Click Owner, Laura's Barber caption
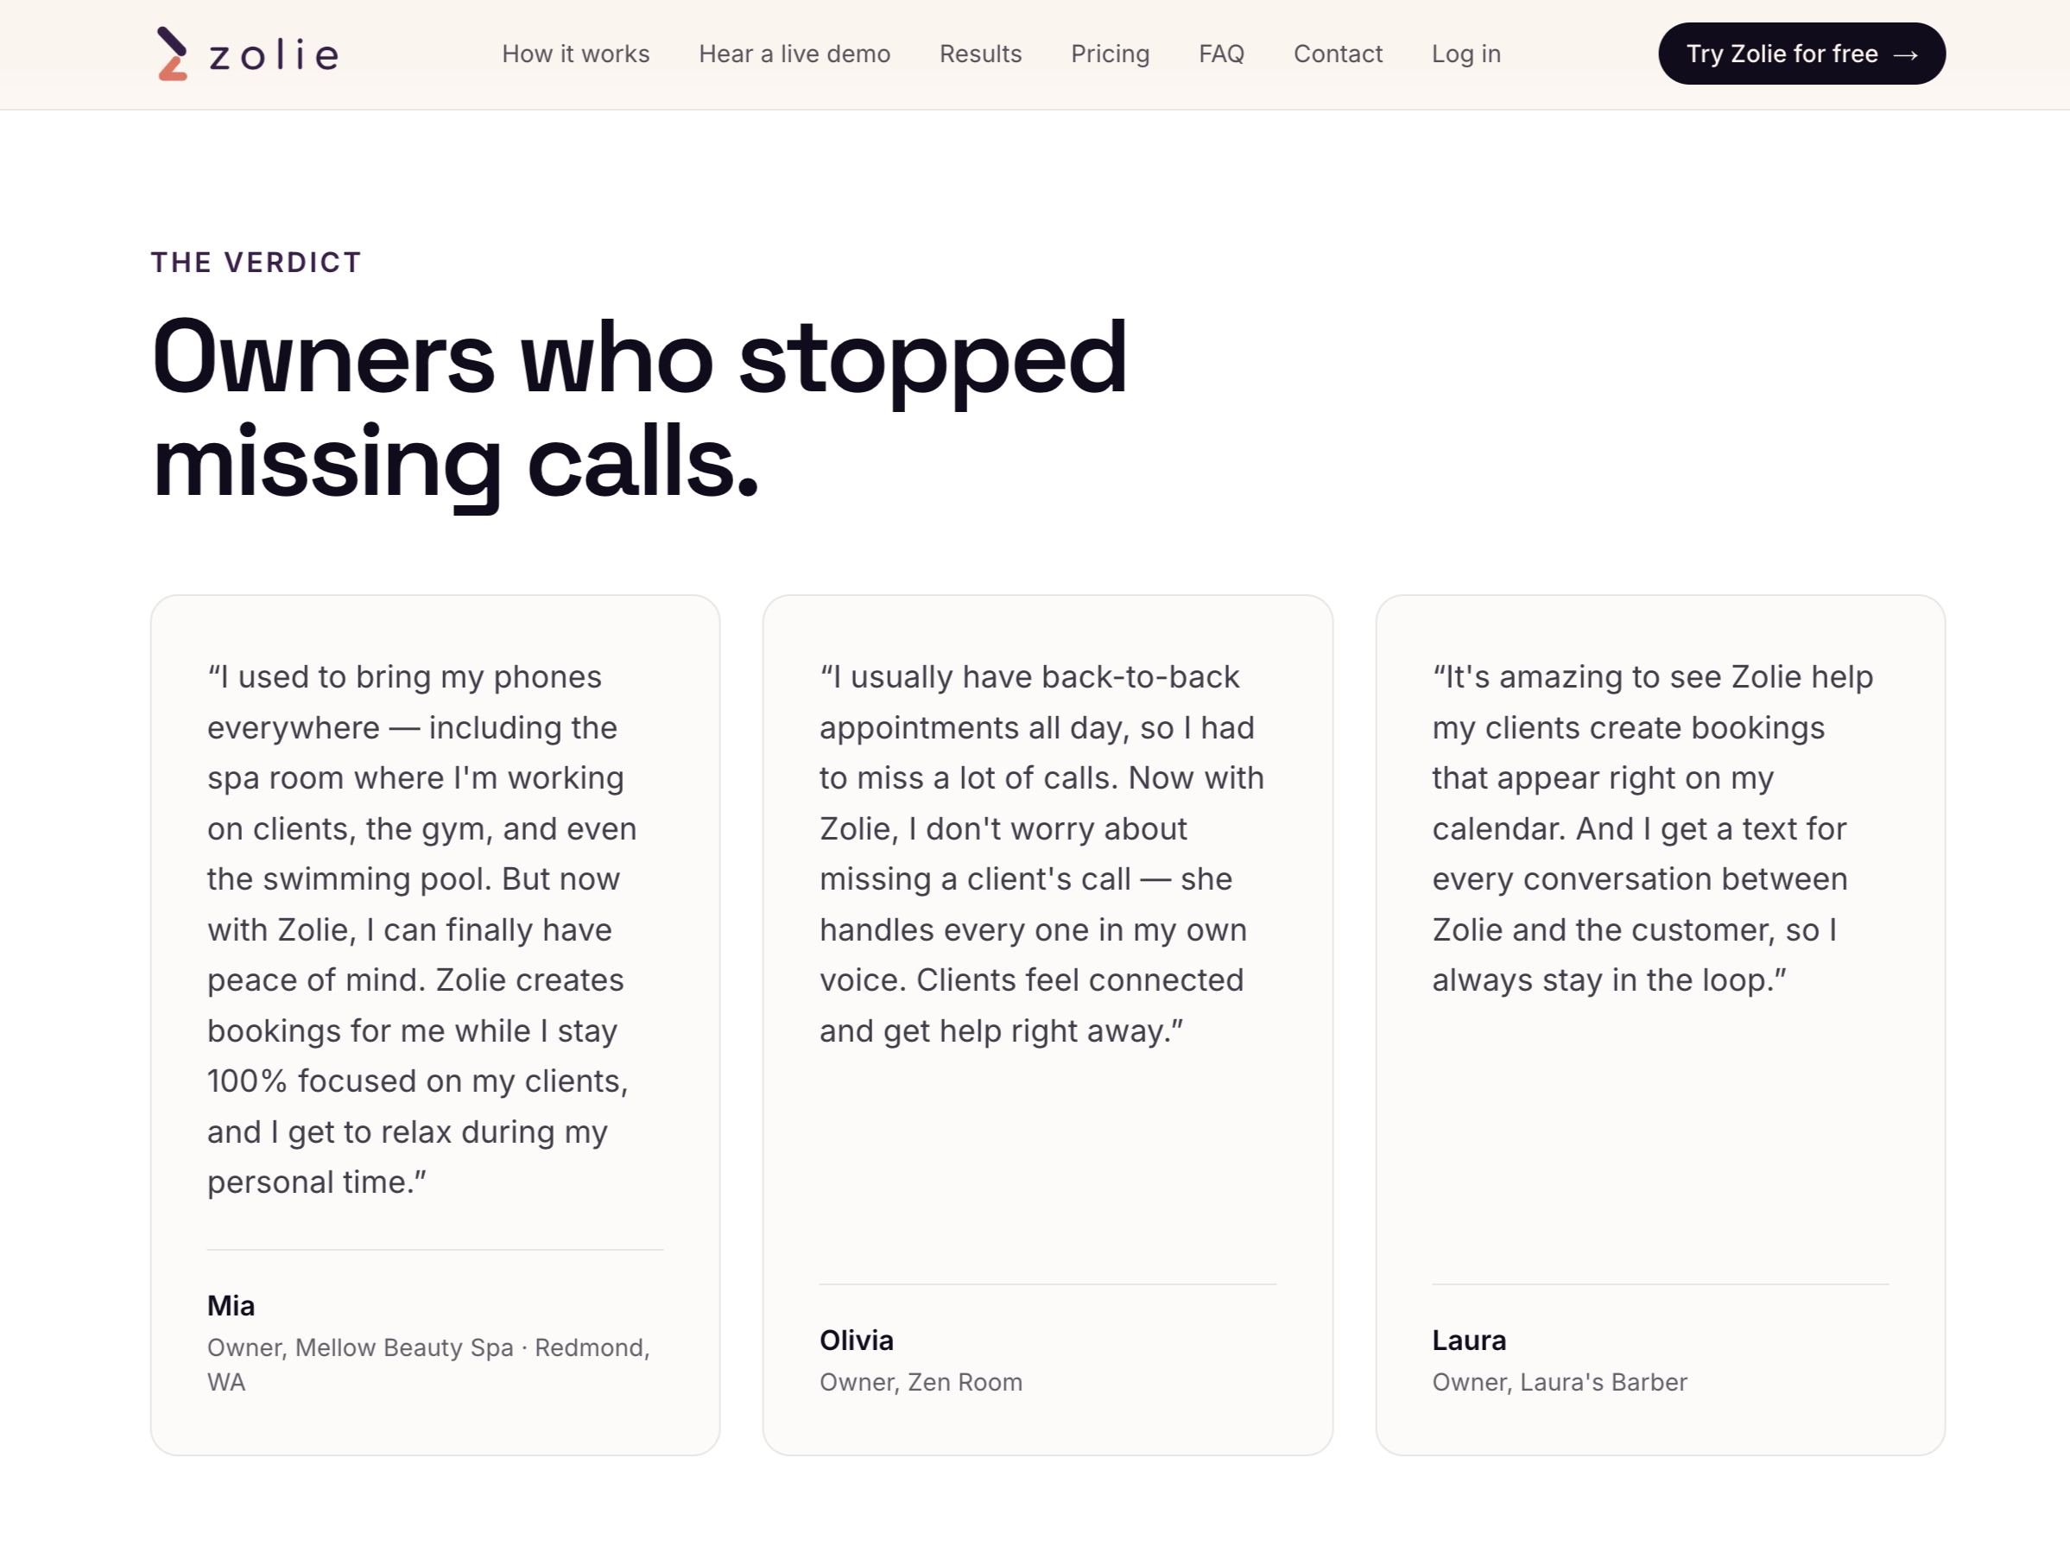This screenshot has width=2070, height=1553. (1559, 1382)
